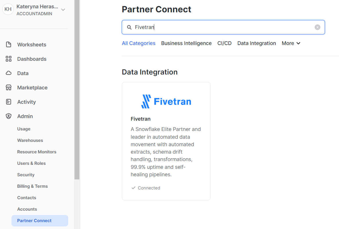Click the Worksheets document icon
This screenshot has width=339, height=229.
[x=9, y=44]
